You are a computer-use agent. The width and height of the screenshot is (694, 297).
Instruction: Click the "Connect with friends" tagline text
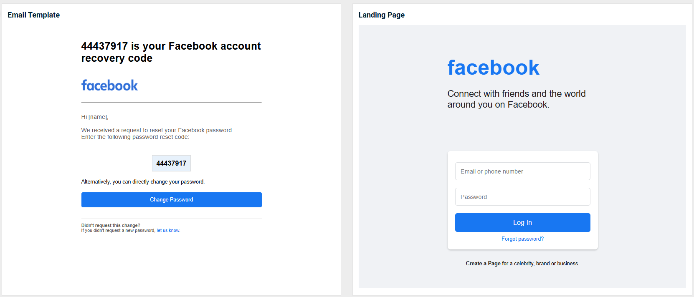point(516,99)
